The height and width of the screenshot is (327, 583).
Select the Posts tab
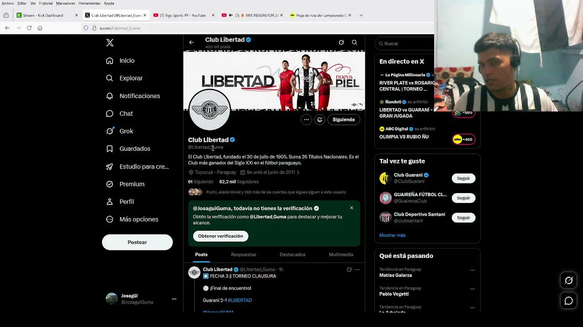coord(201,255)
